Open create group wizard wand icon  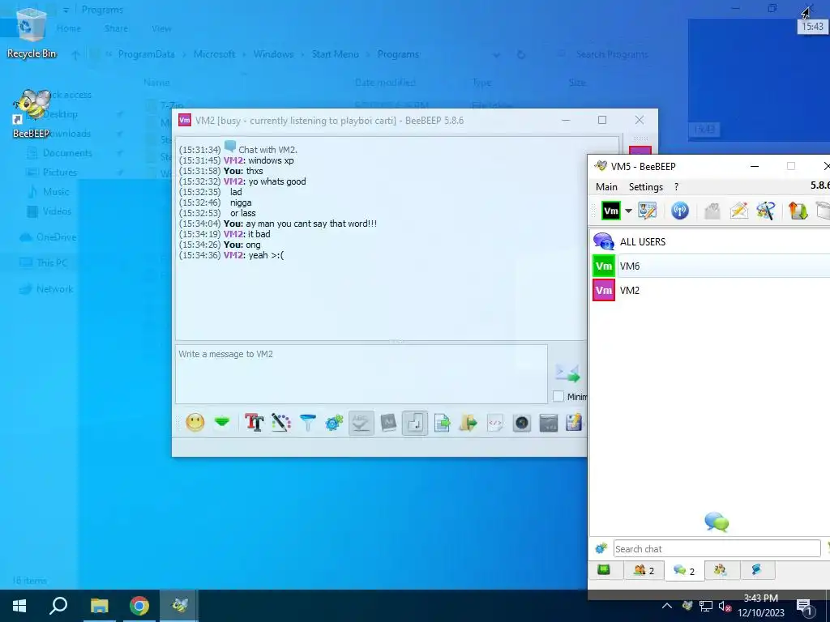coord(765,211)
